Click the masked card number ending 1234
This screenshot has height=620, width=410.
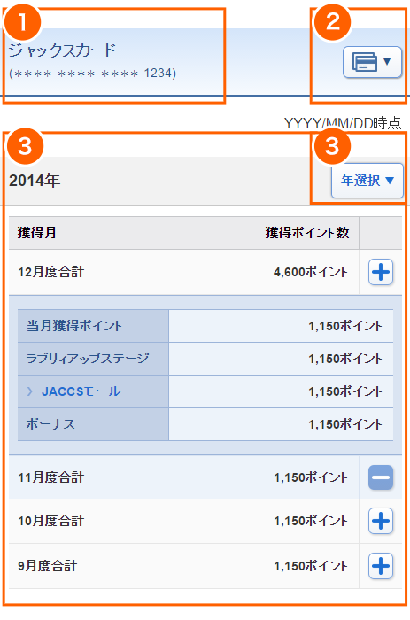coord(92,74)
